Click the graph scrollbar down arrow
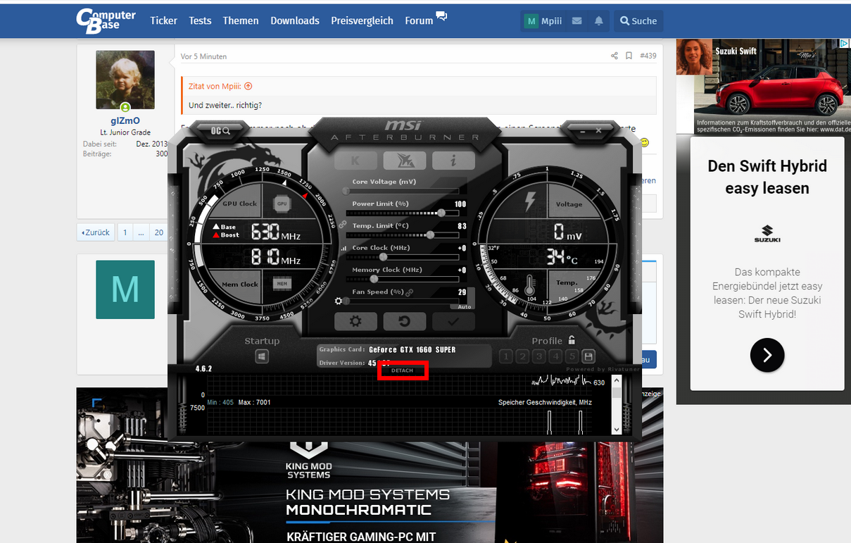Image resolution: width=851 pixels, height=543 pixels. 617,429
